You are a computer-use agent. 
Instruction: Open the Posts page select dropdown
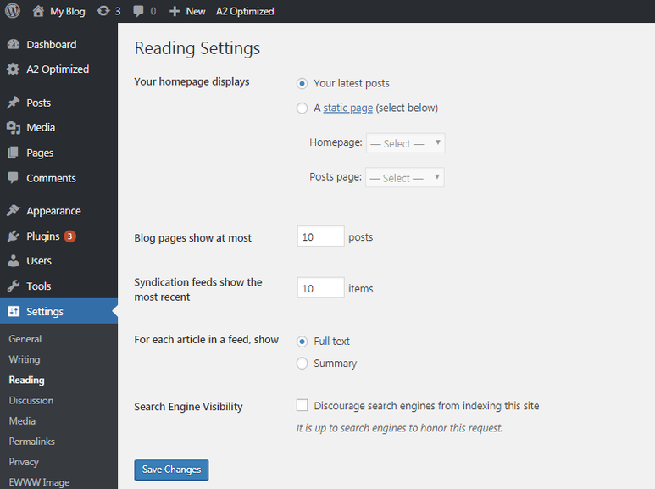pos(405,178)
